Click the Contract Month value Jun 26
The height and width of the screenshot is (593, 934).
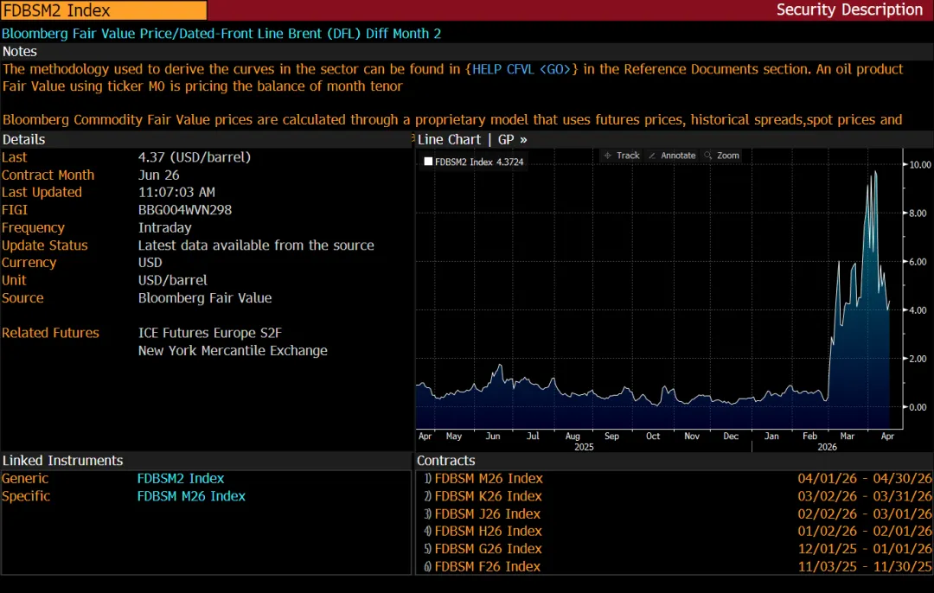(158, 175)
